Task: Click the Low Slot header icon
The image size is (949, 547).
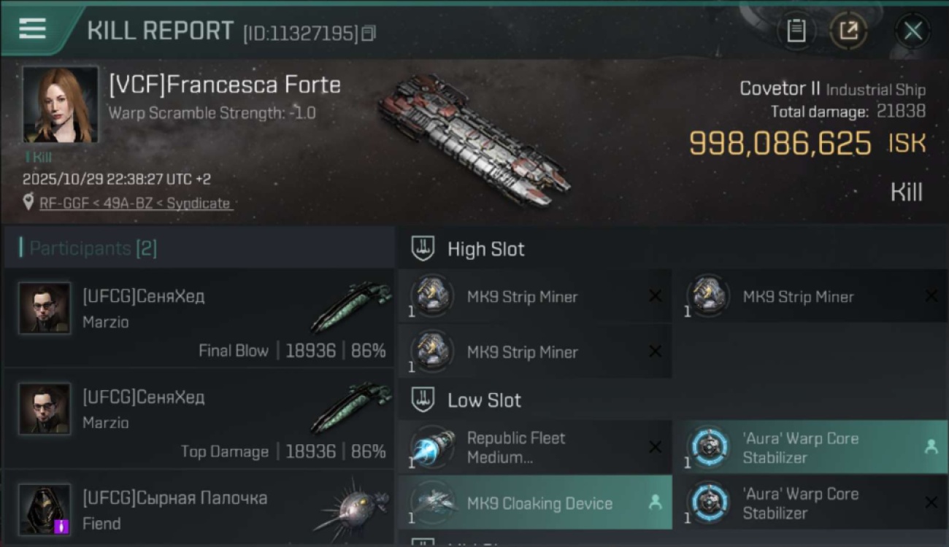Action: 423,400
